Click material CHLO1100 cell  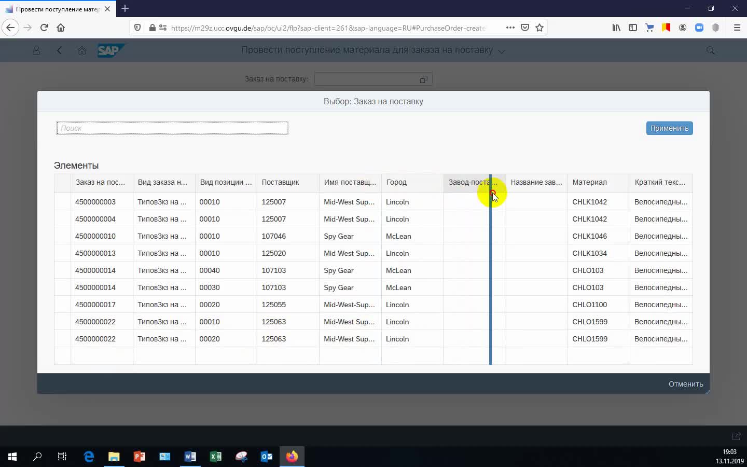point(599,305)
